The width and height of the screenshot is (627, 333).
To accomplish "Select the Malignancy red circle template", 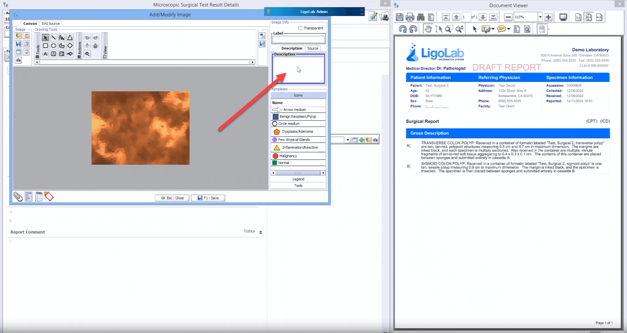I will pyautogui.click(x=275, y=156).
